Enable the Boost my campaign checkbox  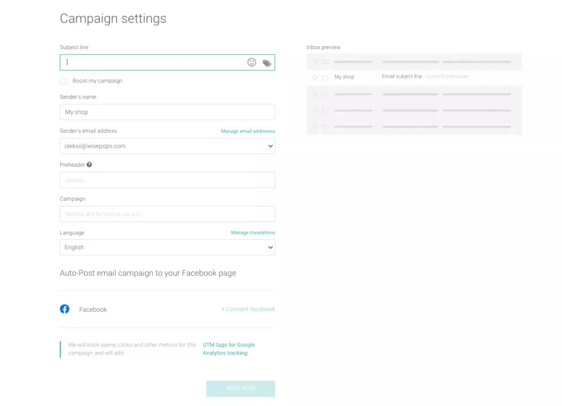coord(63,81)
